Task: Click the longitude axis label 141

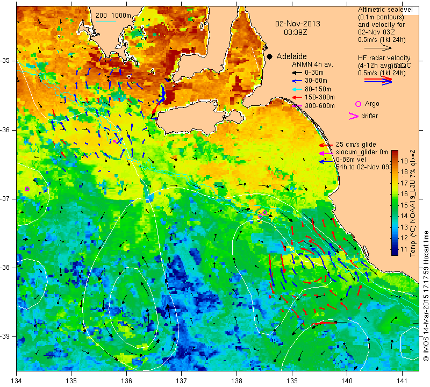Action: pyautogui.click(x=402, y=381)
